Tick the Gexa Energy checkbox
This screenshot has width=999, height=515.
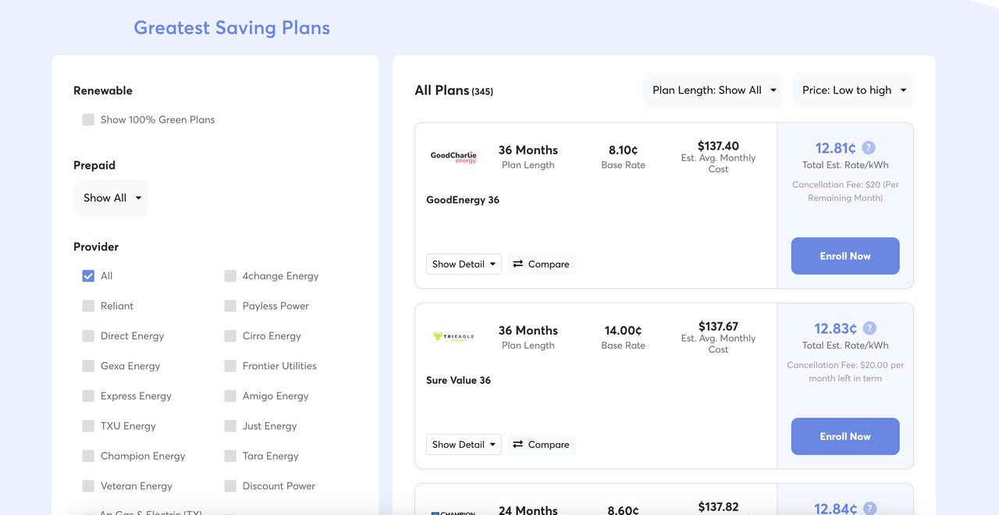pyautogui.click(x=88, y=366)
